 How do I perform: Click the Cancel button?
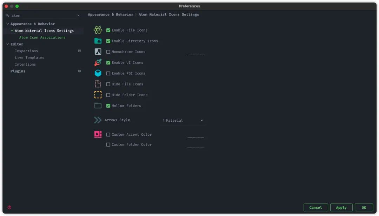tap(315, 208)
